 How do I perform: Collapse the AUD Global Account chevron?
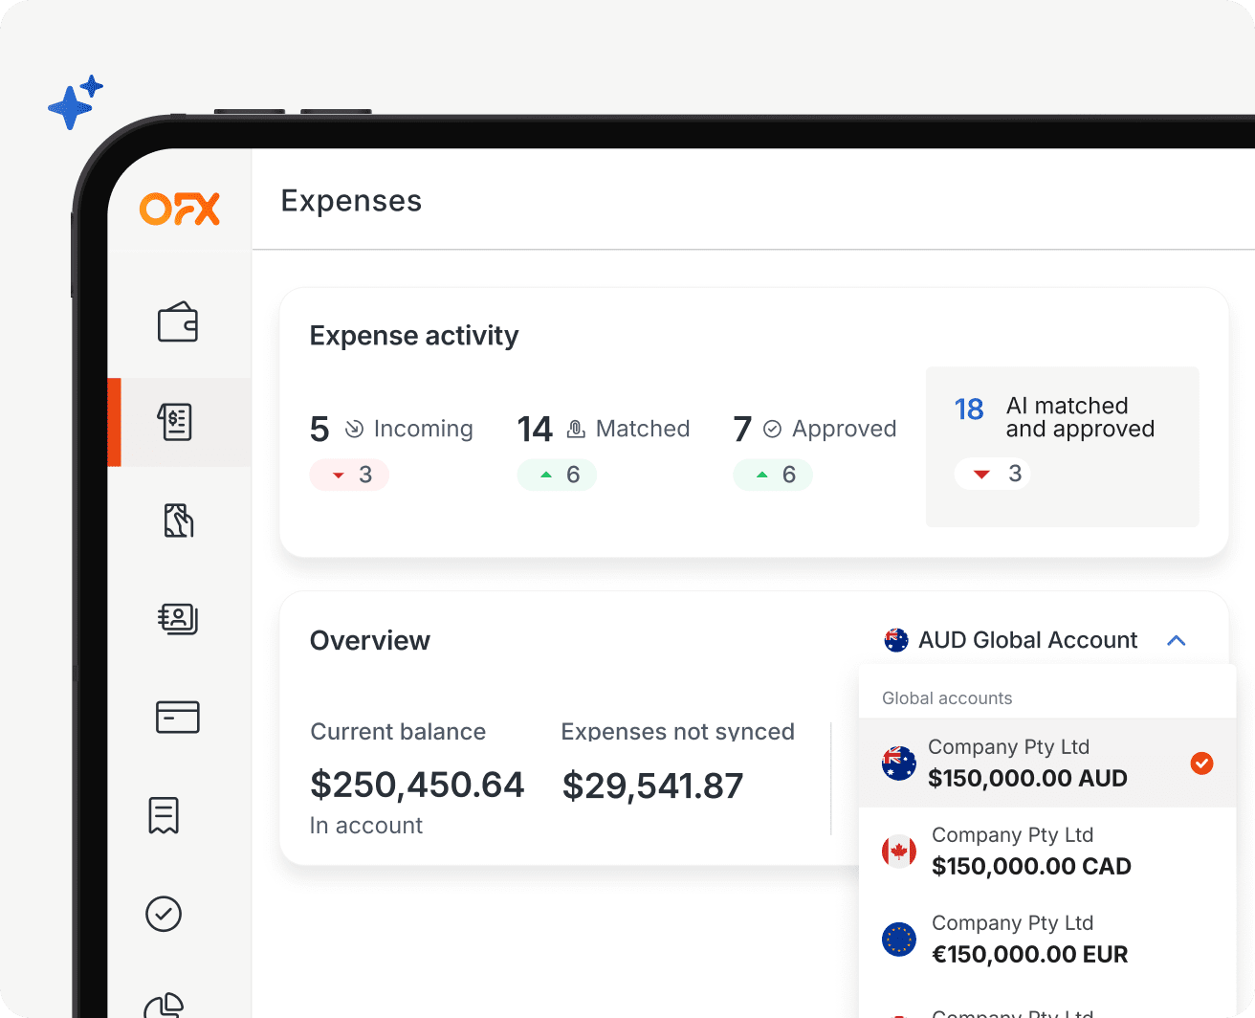tap(1177, 640)
